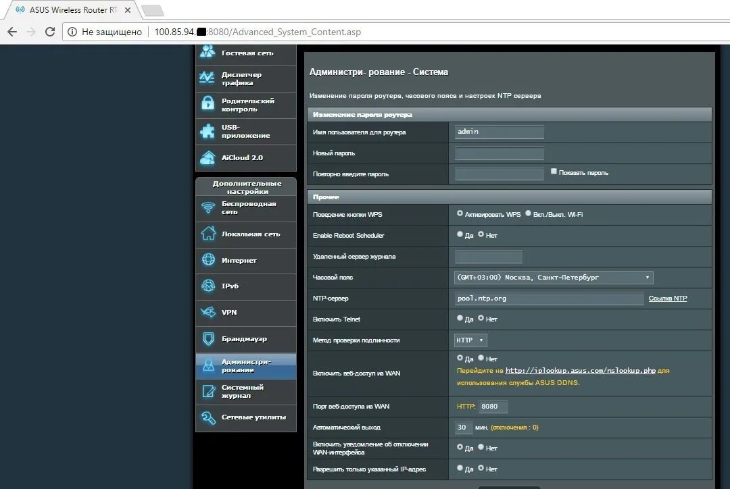Click the Wireless network Wi-Fi icon

[208, 207]
